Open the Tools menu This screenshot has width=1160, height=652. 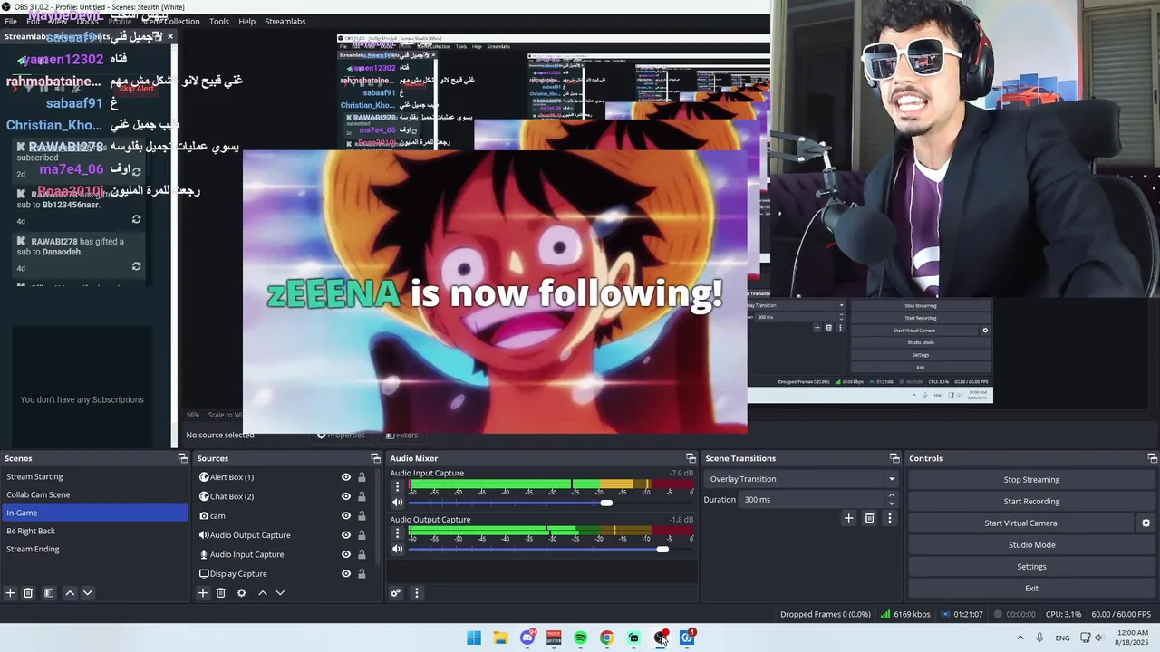tap(219, 21)
